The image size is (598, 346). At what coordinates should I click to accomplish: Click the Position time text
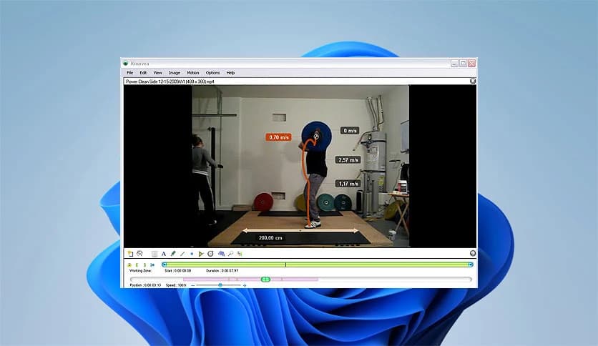[x=145, y=285]
